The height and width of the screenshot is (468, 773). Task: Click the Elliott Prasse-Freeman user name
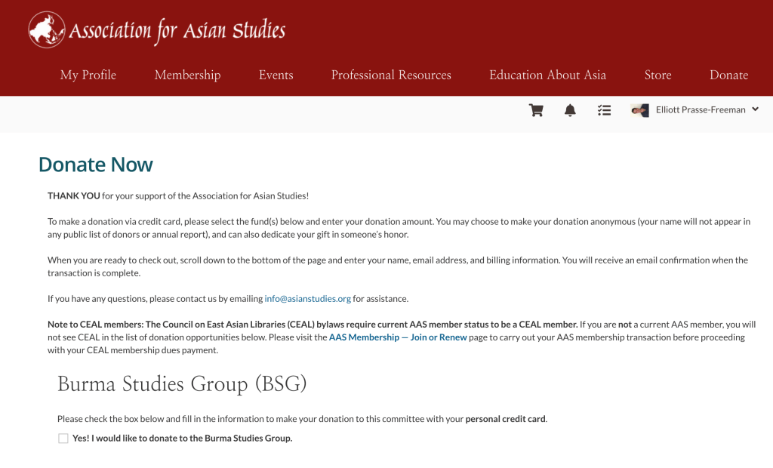point(700,110)
